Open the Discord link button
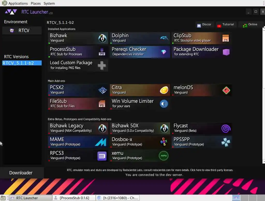Image resolution: width=265 pixels, height=201 pixels. (x=204, y=25)
